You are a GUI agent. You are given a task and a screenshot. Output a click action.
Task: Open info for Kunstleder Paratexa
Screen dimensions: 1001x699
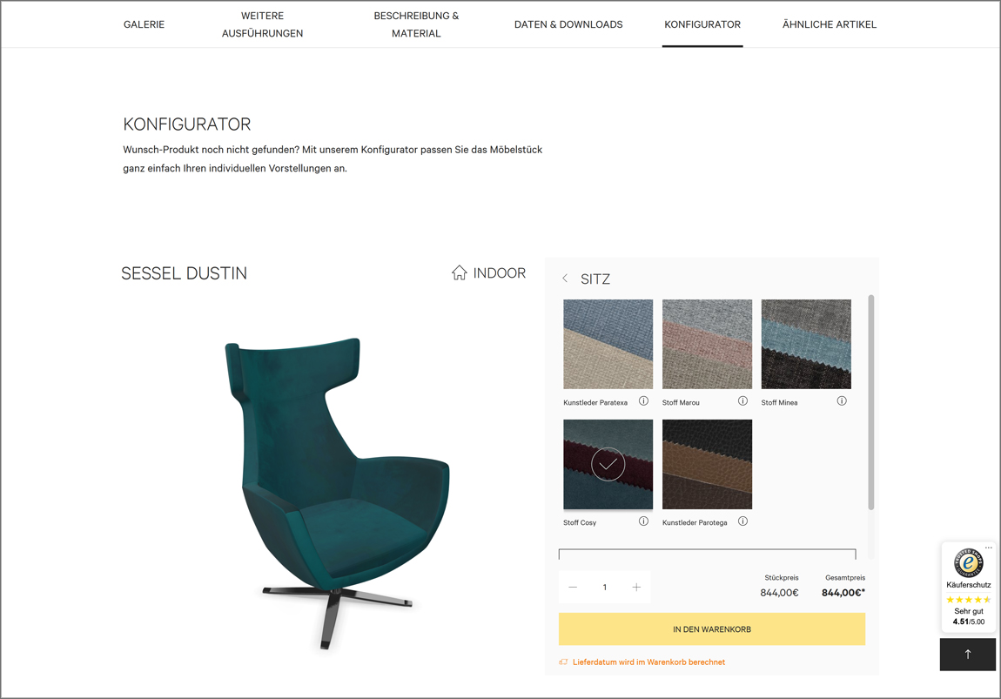tap(643, 401)
